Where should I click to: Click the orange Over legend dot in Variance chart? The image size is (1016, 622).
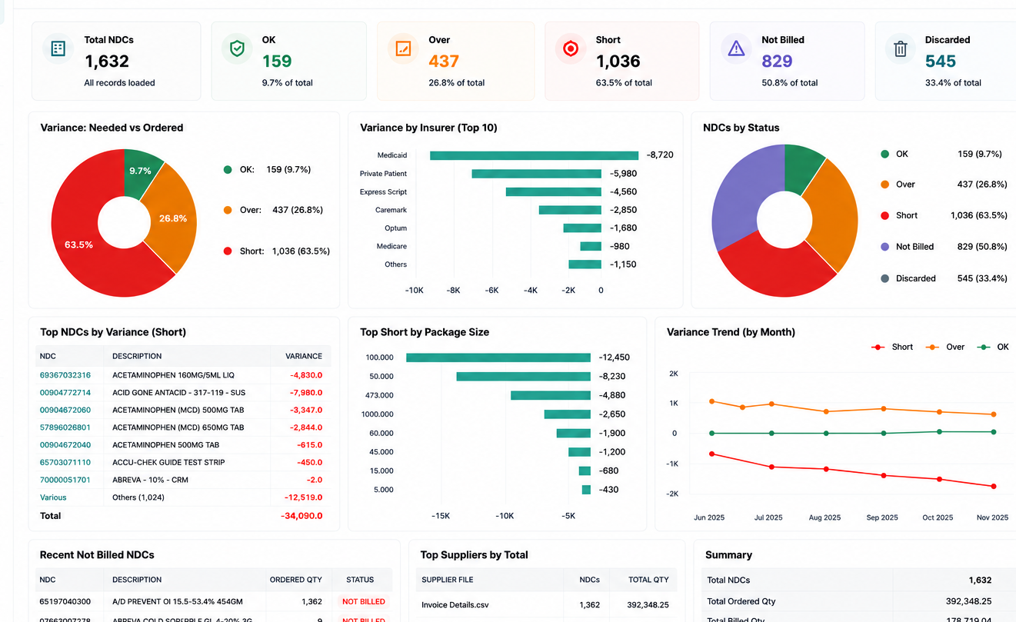[228, 210]
